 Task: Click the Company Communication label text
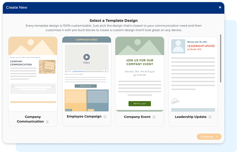[x=30, y=119]
